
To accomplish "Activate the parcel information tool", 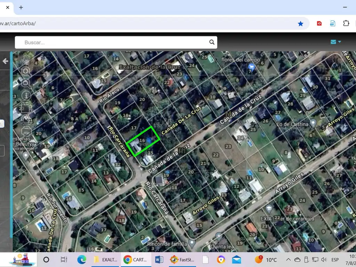I will pos(26,95).
